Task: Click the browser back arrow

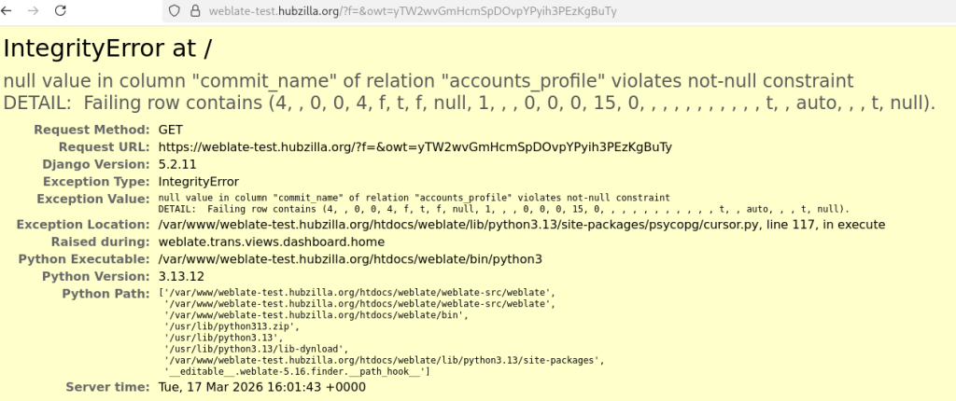Action: click(10, 11)
